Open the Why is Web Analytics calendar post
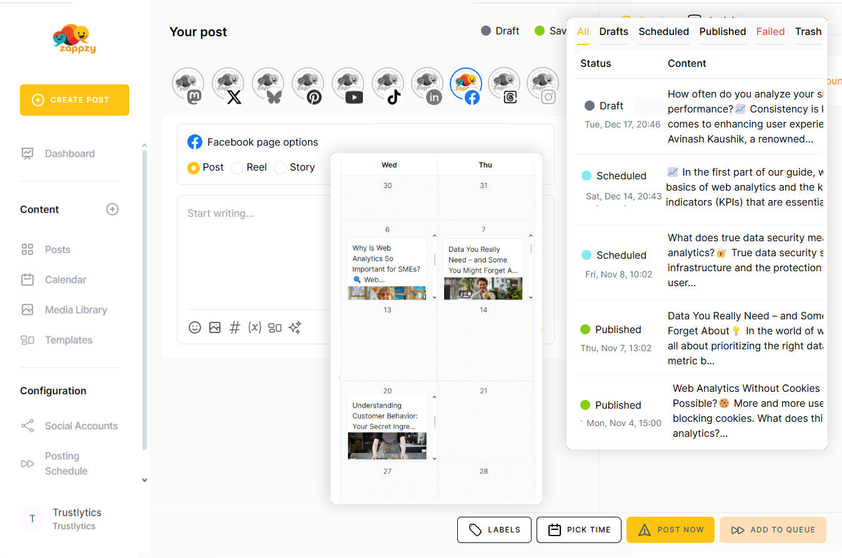This screenshot has height=558, width=842. pos(387,269)
